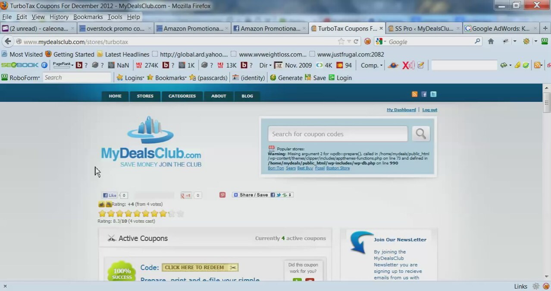The image size is (551, 291).
Task: Bookmark this page with the star icon
Action: (341, 41)
